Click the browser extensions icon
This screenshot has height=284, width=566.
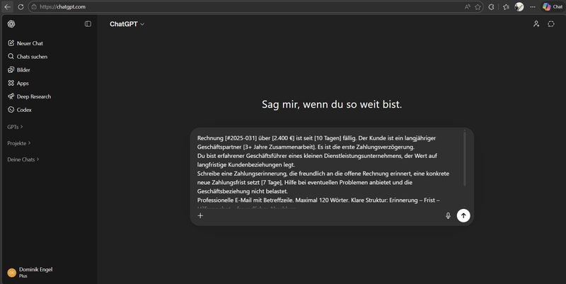(x=491, y=7)
